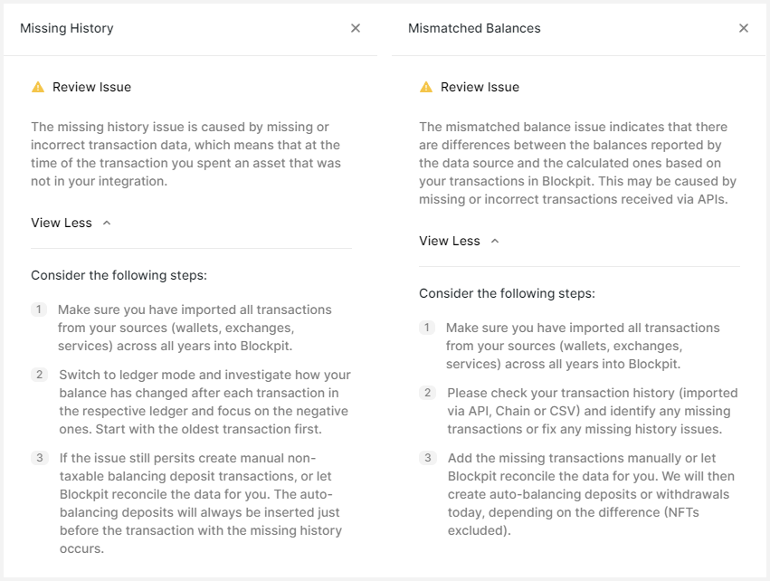Image resolution: width=770 pixels, height=581 pixels.
Task: Click Review Issue heading in Missing History
Action: tap(91, 88)
